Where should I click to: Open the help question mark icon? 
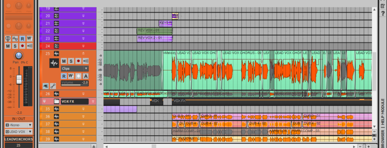pos(383,13)
